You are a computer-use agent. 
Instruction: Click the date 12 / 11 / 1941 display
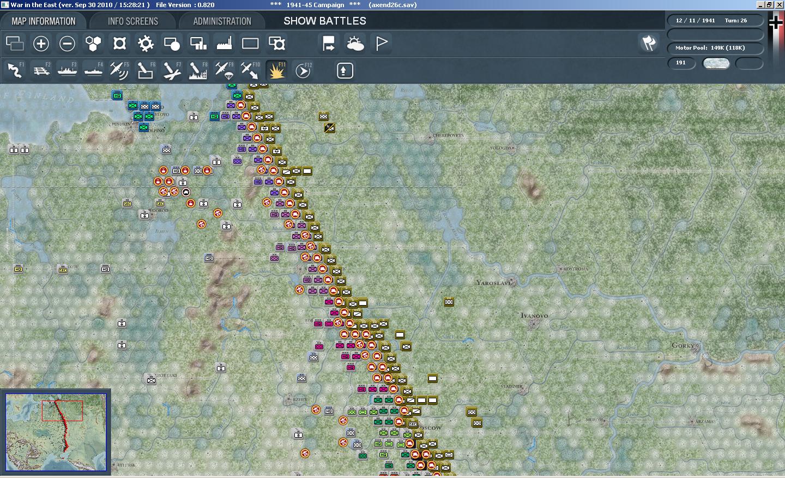tap(695, 20)
